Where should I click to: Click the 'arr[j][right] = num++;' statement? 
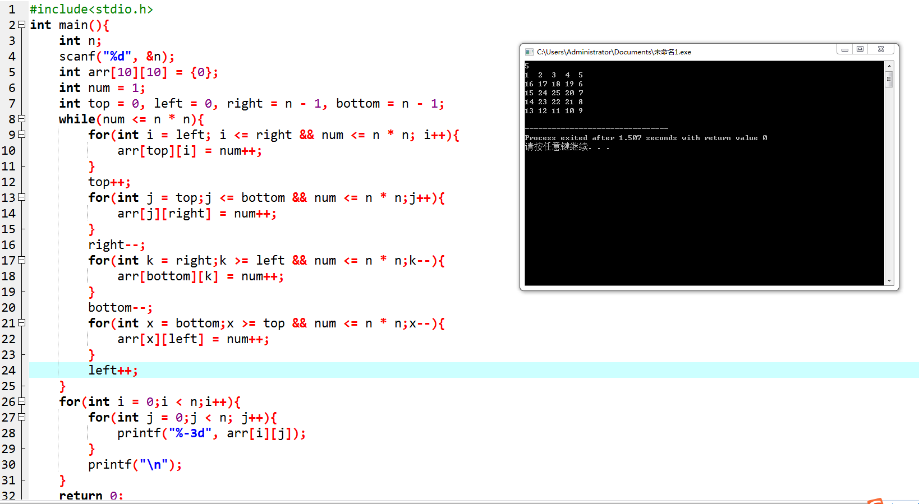click(x=197, y=213)
